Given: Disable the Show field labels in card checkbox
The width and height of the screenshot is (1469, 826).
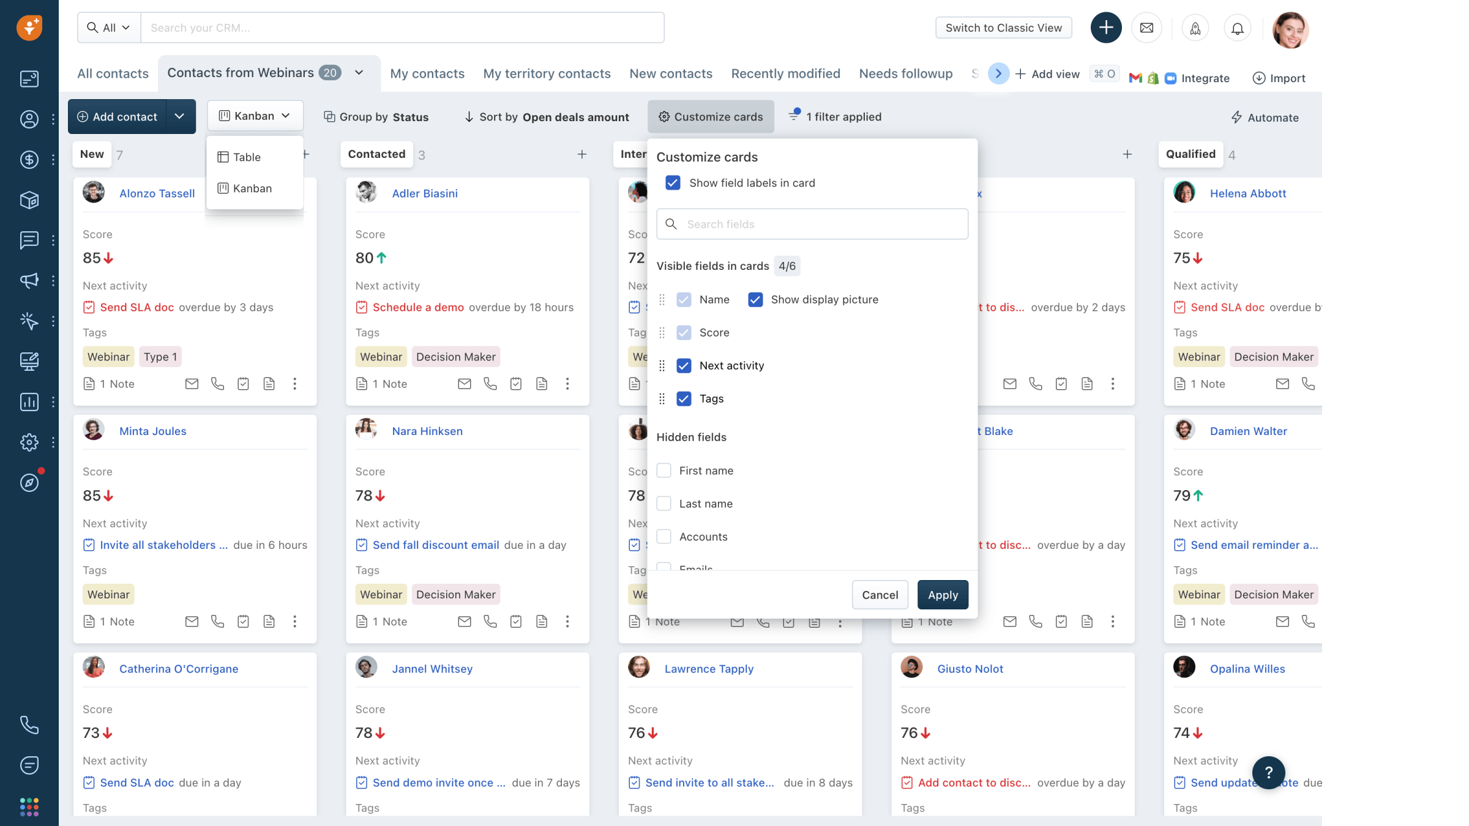Looking at the screenshot, I should pyautogui.click(x=673, y=182).
